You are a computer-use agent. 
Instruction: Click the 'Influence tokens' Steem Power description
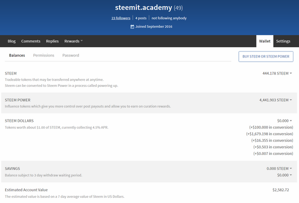coord(88,106)
